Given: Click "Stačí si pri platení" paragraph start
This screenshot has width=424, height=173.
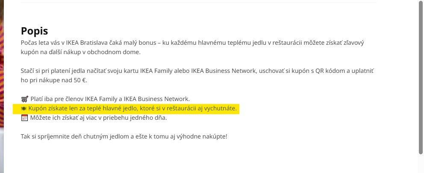Looking at the screenshot, I should 47,71.
